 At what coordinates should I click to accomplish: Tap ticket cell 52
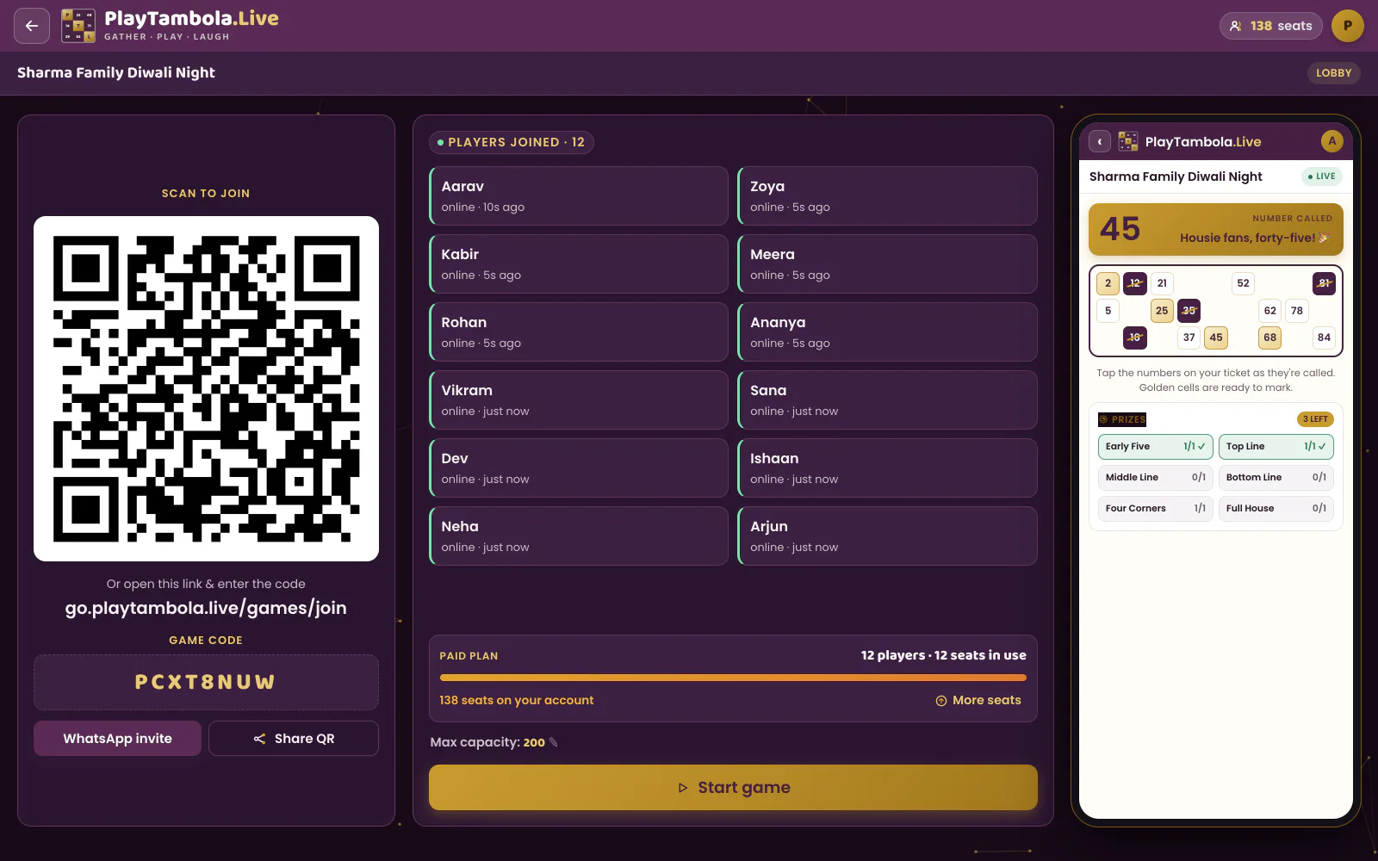point(1243,283)
